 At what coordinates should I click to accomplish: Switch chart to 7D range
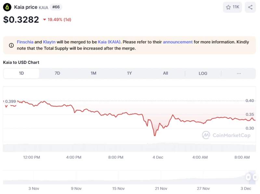tap(57, 73)
